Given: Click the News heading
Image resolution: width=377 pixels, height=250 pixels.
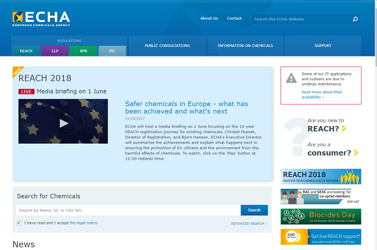Looking at the screenshot, I should (24, 244).
